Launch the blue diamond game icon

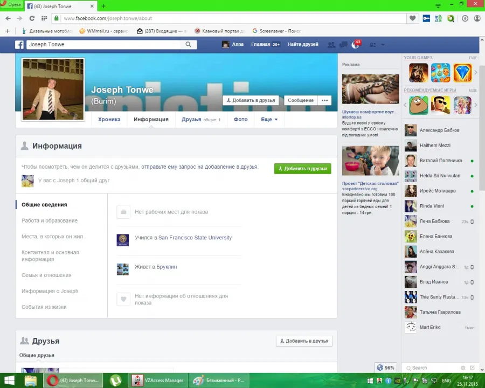(462, 73)
